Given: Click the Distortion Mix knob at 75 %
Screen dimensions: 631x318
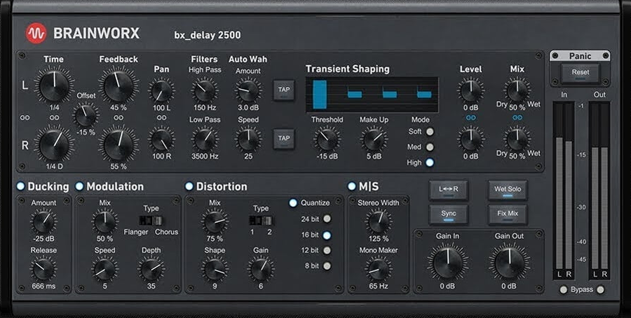Looking at the screenshot, I should pyautogui.click(x=215, y=222).
